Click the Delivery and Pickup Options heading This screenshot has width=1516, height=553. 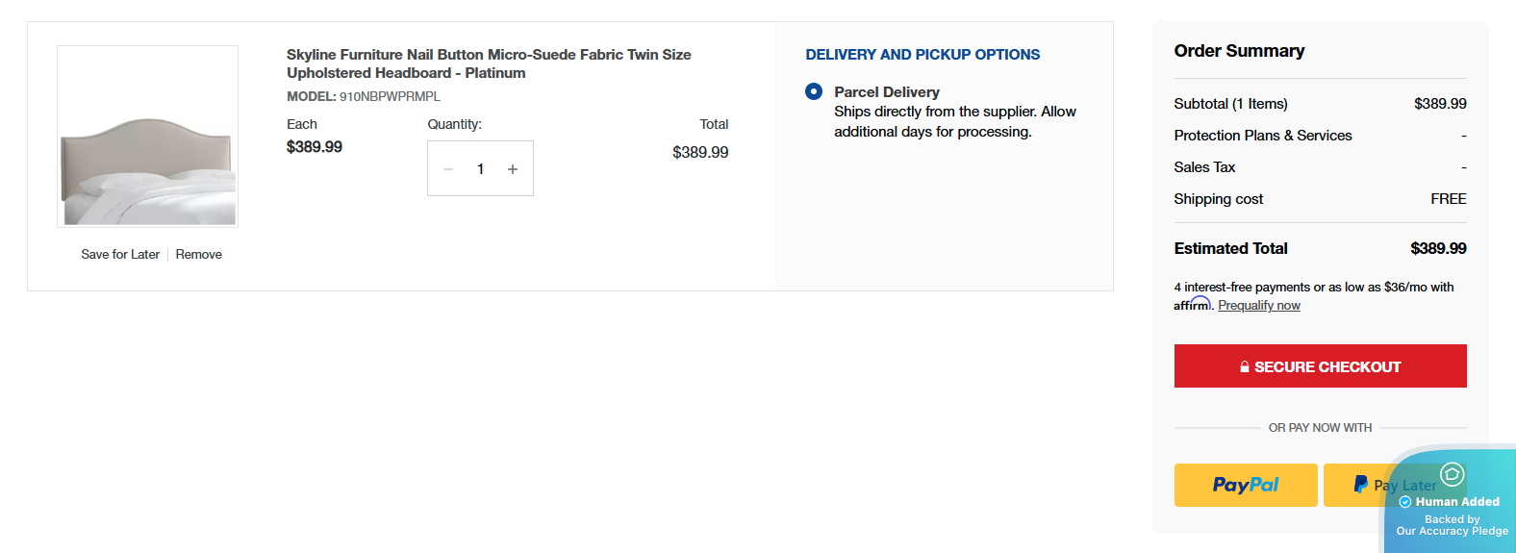click(922, 55)
